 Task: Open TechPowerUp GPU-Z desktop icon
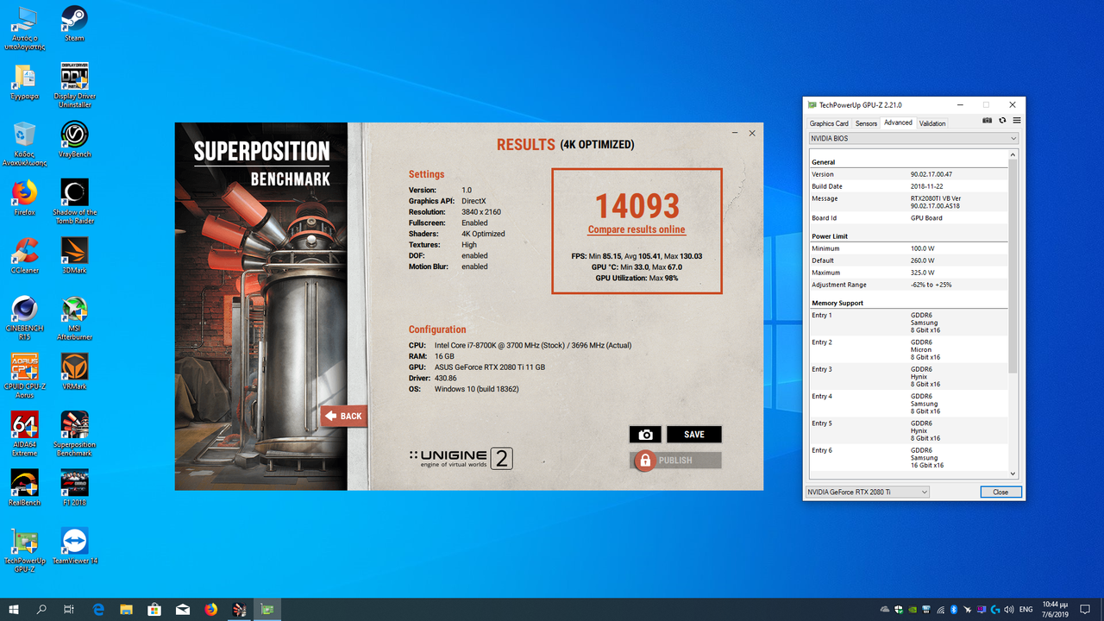click(x=24, y=550)
